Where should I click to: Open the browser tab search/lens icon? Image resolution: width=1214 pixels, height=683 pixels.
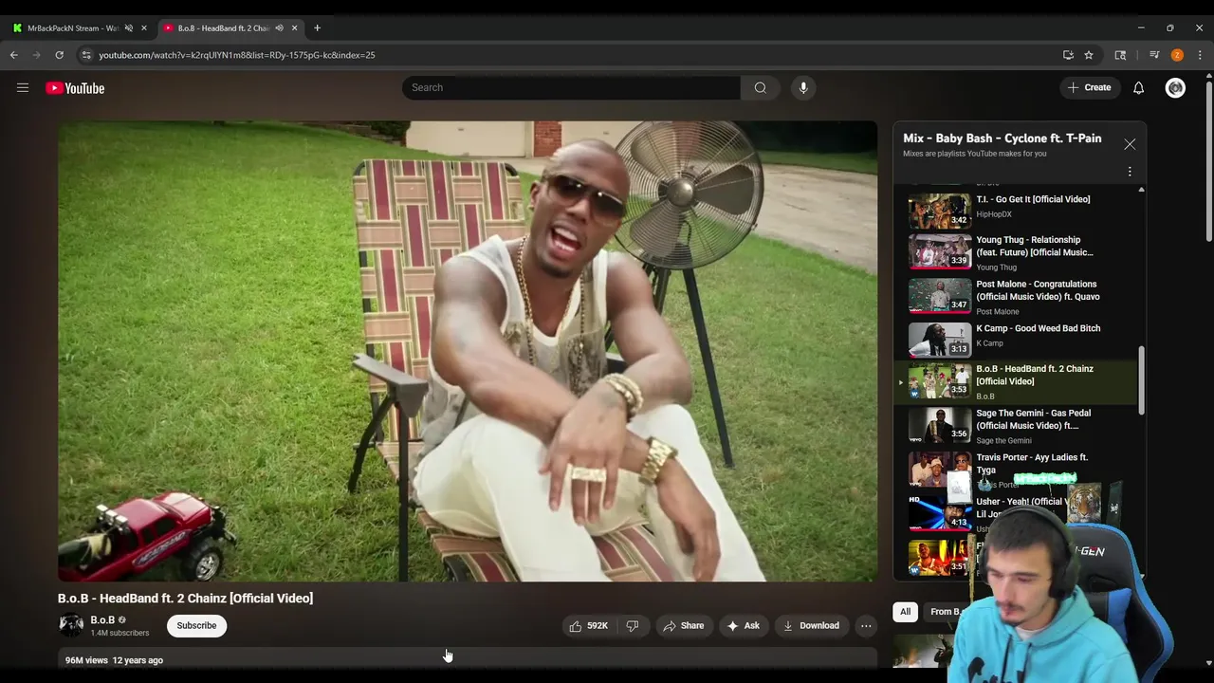click(x=1120, y=55)
